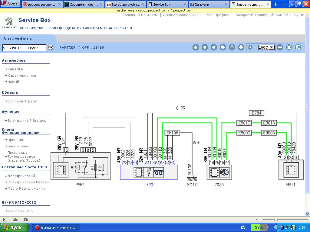Click the scroll up arrow toolbar icon
The height and width of the screenshot is (232, 310).
(196, 47)
